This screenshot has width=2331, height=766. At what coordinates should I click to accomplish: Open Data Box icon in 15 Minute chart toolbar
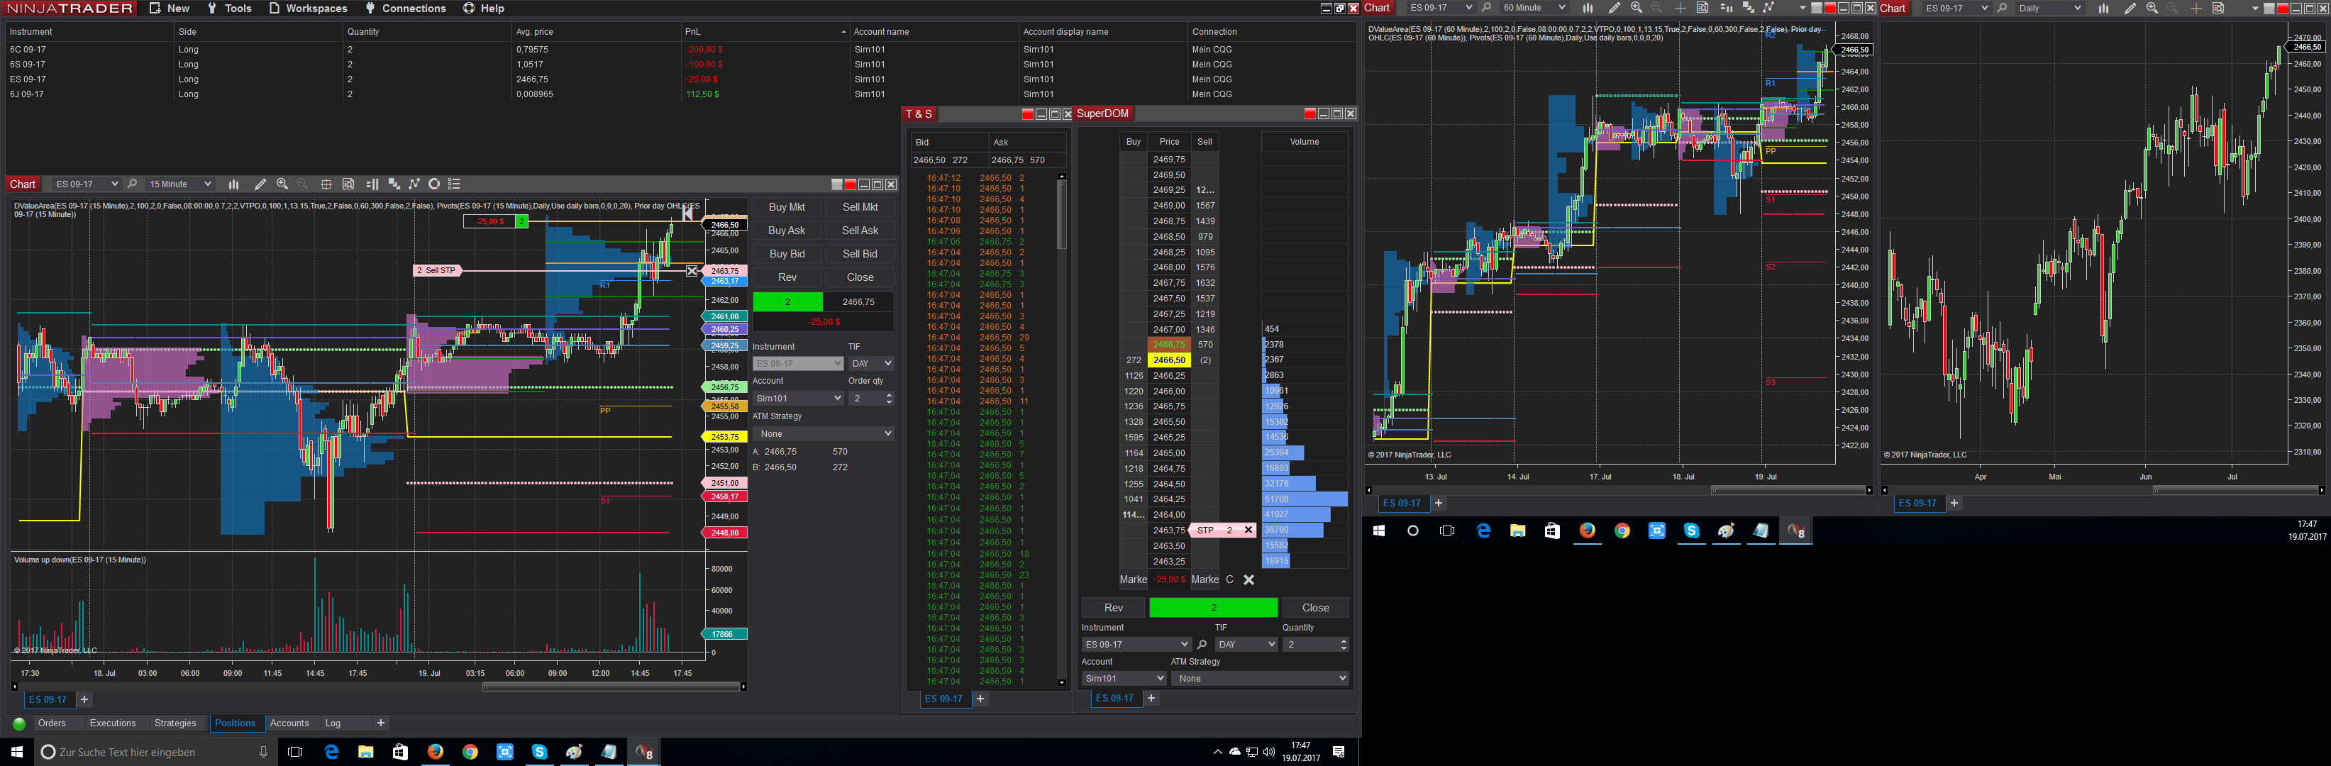[x=348, y=184]
